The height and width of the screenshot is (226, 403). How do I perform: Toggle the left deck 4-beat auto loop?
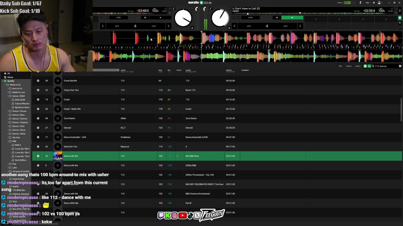[x=135, y=26]
